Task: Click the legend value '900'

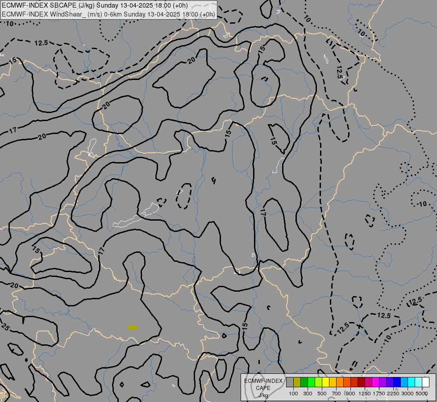Action: tap(350, 394)
